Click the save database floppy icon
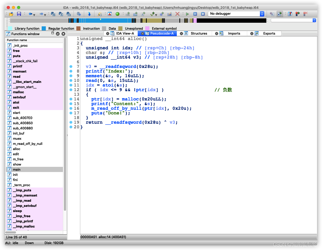 (19, 14)
